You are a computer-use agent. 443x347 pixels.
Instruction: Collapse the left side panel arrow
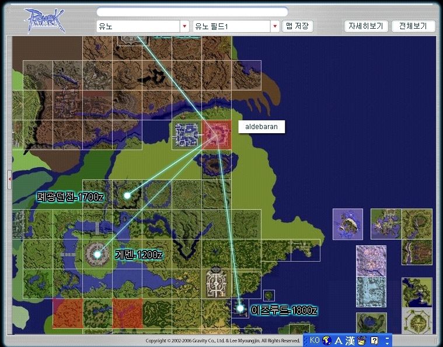[x=9, y=179]
